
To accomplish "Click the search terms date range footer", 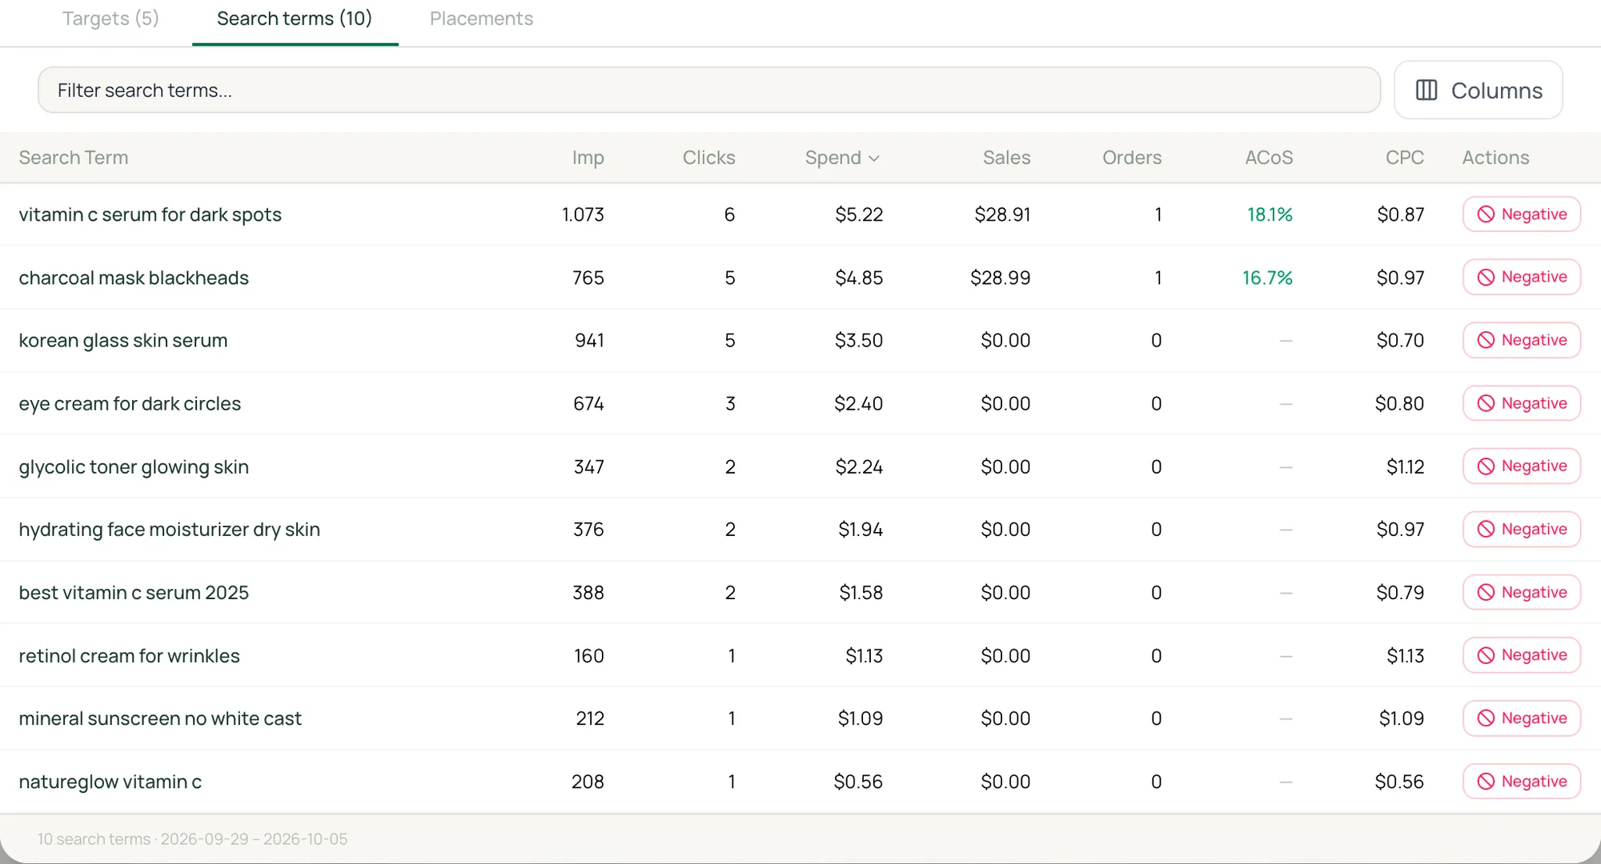I will (192, 839).
